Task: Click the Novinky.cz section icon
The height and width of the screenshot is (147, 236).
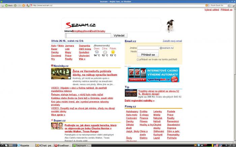Action: (52, 66)
